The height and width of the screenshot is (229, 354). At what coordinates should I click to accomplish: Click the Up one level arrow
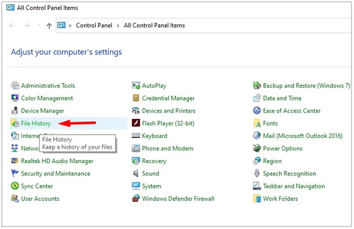tap(49, 26)
